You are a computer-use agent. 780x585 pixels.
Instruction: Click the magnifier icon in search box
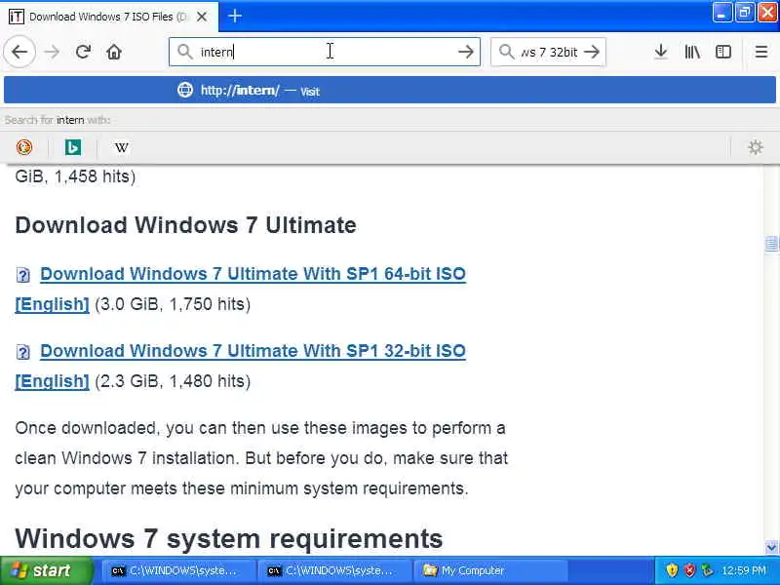pos(506,52)
